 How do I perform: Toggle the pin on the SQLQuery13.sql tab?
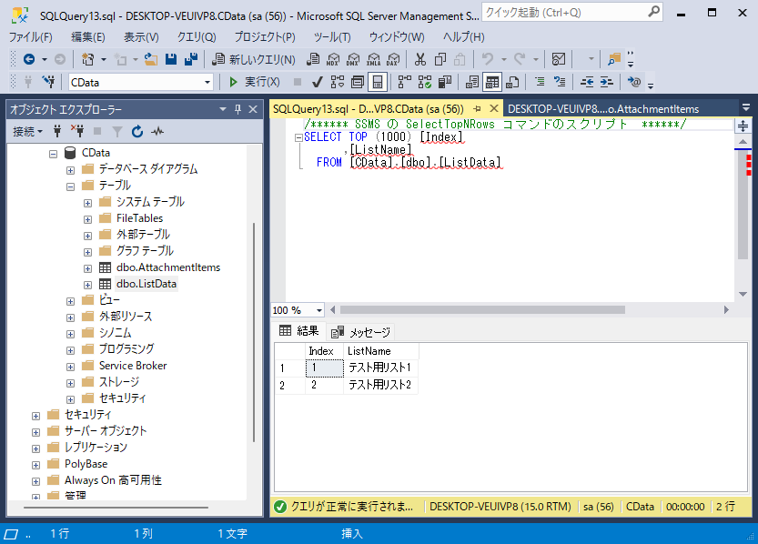(477, 108)
